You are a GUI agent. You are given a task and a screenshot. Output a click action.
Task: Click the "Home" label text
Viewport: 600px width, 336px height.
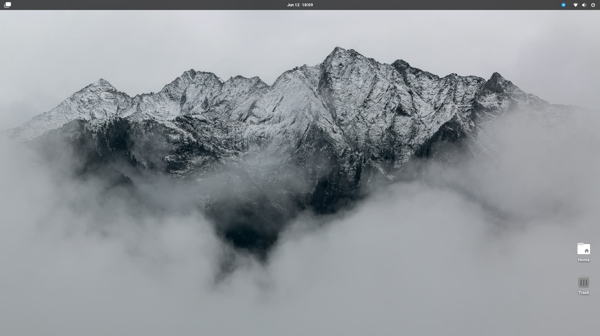(583, 260)
